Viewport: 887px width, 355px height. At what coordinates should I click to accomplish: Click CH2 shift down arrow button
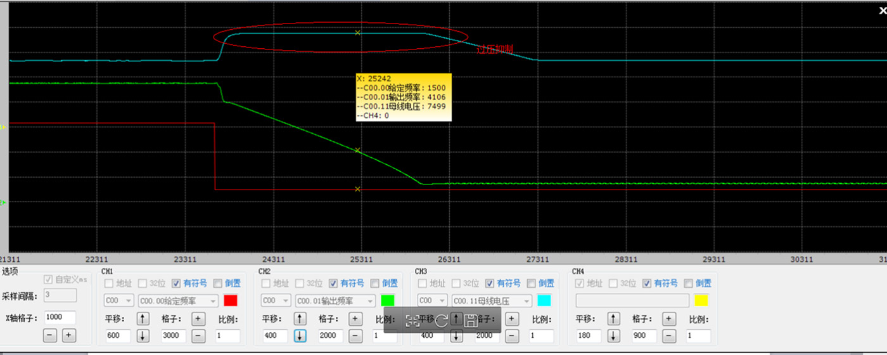click(300, 336)
